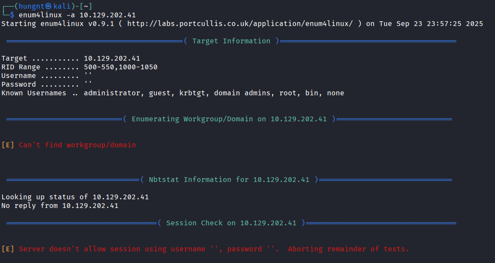
Task: Click the Kali symbol in the shell prompt
Action: tap(48, 6)
